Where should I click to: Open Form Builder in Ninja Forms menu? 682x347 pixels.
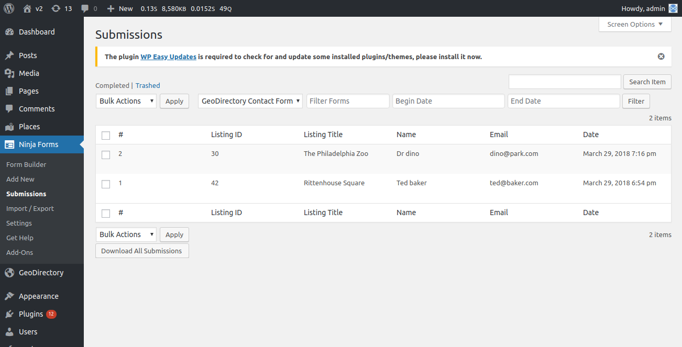click(26, 164)
